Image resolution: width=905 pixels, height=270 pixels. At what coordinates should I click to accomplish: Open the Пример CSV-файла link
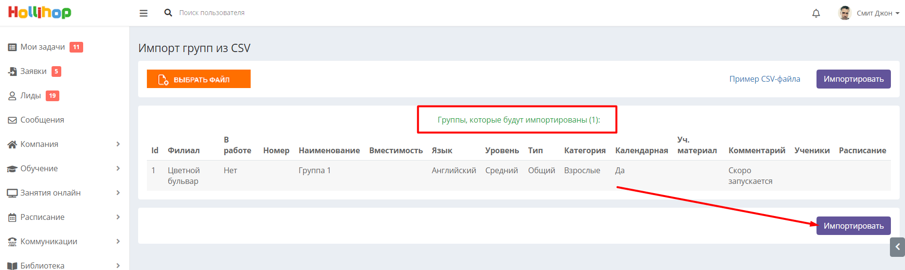(x=764, y=79)
